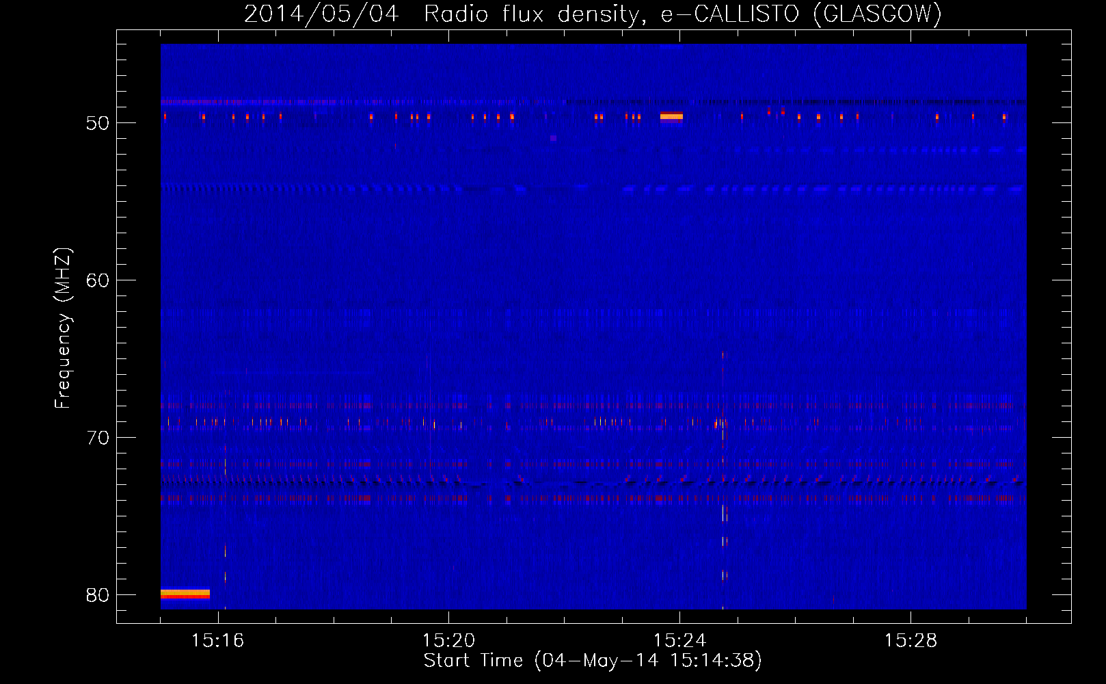Click the 15:28 time tick label
1106x684 pixels.
tap(911, 641)
